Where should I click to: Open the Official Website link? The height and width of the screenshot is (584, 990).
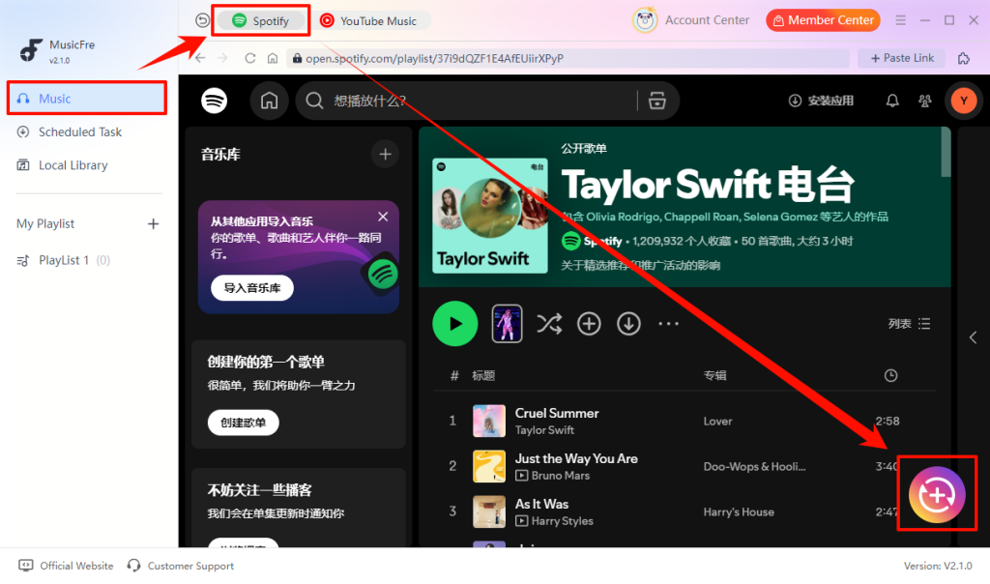click(x=67, y=566)
